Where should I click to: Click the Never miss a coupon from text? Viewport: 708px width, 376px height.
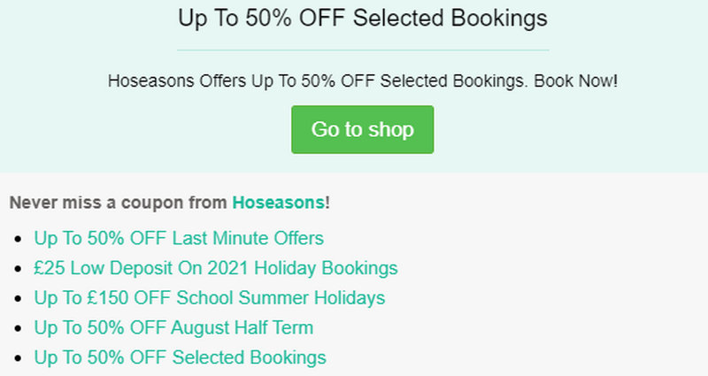point(119,203)
